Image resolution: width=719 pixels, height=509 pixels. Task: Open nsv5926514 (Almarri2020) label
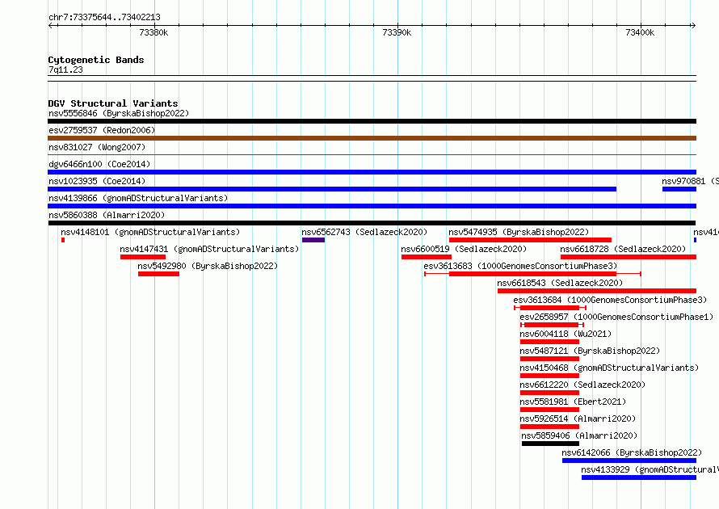pyautogui.click(x=578, y=419)
